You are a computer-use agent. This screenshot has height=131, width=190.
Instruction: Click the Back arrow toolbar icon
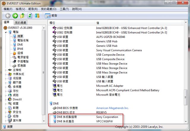pos(8,16)
